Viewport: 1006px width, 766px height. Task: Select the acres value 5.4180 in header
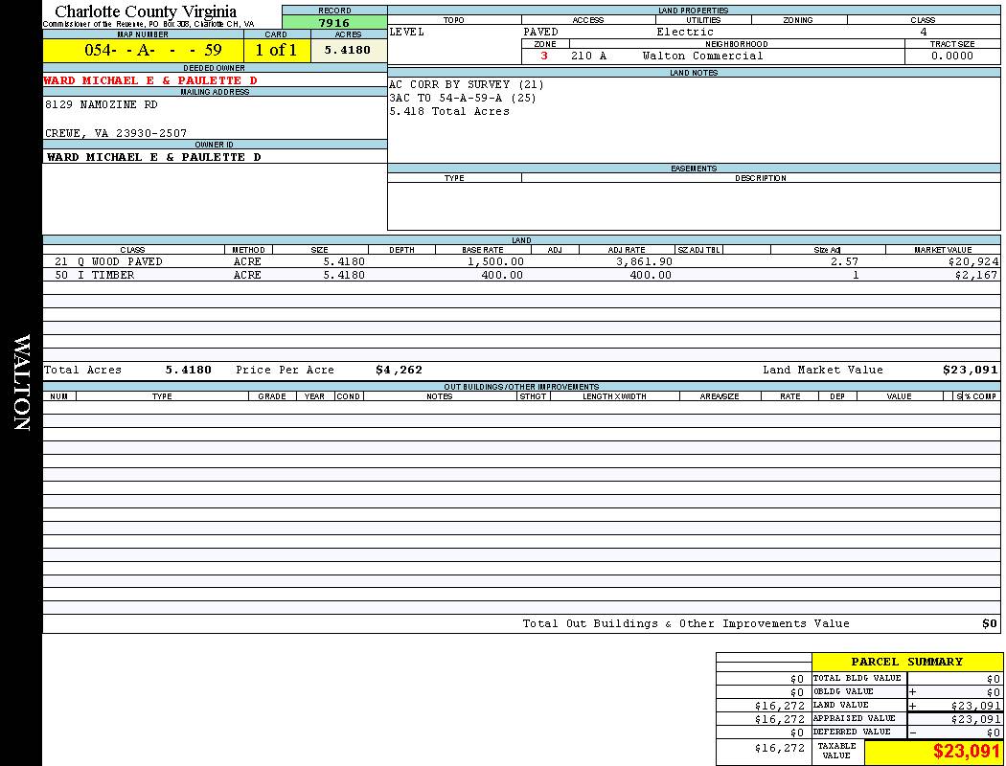347,51
